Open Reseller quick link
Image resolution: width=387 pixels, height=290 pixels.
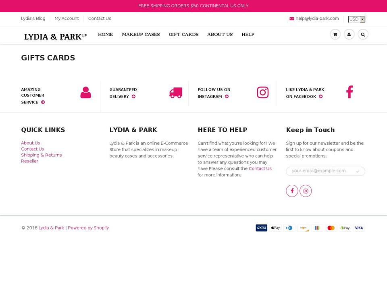29,161
